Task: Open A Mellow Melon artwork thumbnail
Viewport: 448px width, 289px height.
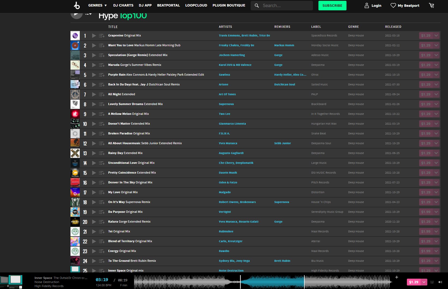Action: click(x=75, y=114)
